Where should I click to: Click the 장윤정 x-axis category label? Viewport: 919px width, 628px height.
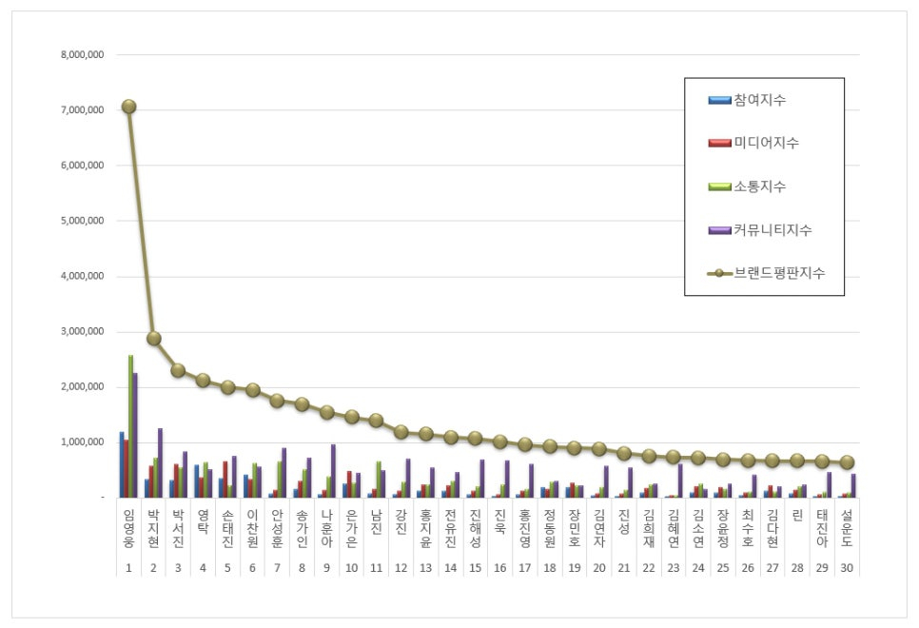[723, 528]
